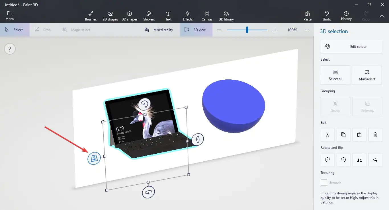Image resolution: width=389 pixels, height=210 pixels.
Task: Toggle the 3D view mode
Action: pos(196,30)
